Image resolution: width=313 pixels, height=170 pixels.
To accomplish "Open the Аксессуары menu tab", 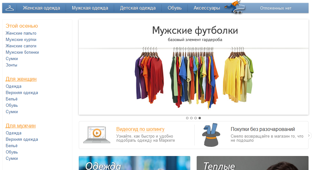I will 207,8.
